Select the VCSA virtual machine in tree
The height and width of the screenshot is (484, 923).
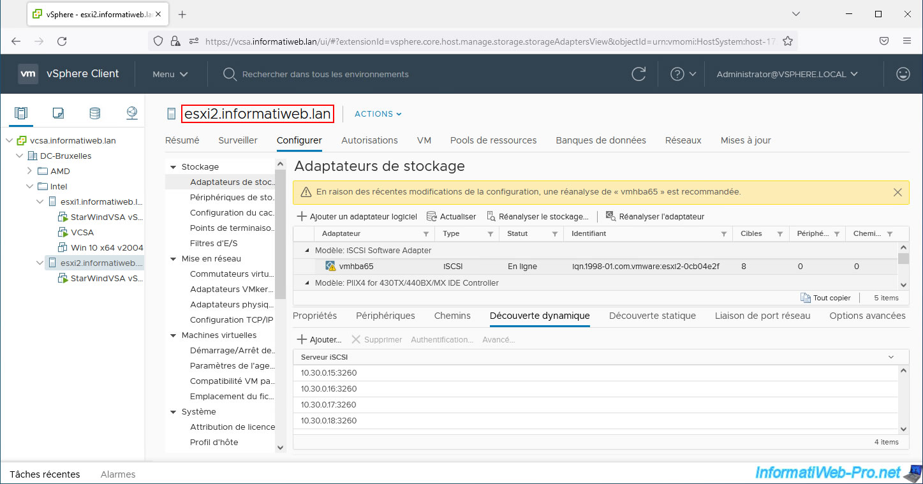click(x=82, y=232)
